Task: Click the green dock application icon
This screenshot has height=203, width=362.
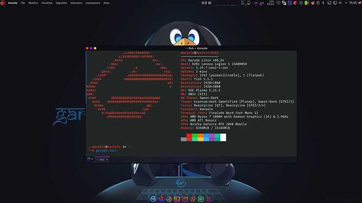Action: [x=200, y=199]
